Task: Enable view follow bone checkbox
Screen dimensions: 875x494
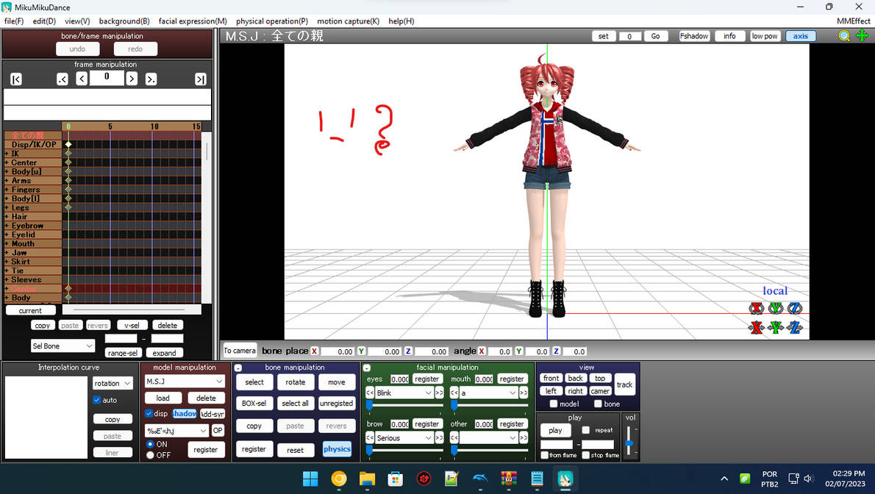Action: 598,404
